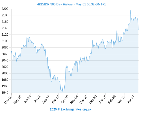
Task: Select the Jan 26 date label
Action: (103, 99)
